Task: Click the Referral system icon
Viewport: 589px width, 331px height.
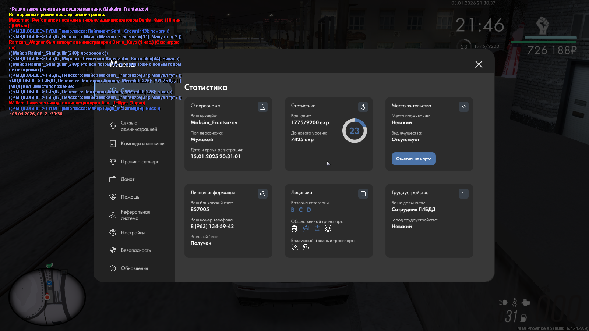Action: 113,215
